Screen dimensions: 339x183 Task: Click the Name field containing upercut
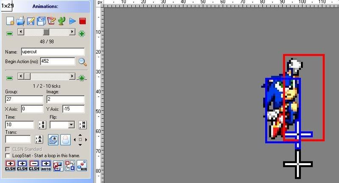tap(53, 52)
